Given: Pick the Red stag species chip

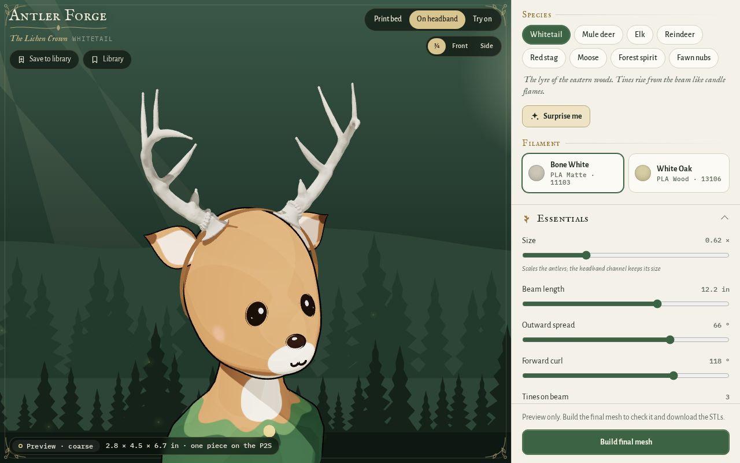Looking at the screenshot, I should tap(544, 58).
